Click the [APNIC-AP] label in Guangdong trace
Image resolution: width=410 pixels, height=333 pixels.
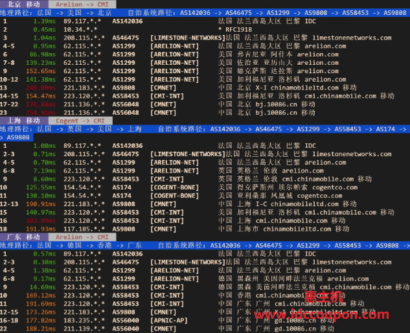click(168, 321)
